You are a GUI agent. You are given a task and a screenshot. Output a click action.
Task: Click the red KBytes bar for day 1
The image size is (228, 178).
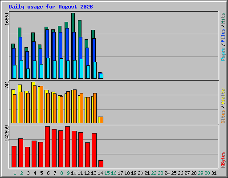(14, 157)
